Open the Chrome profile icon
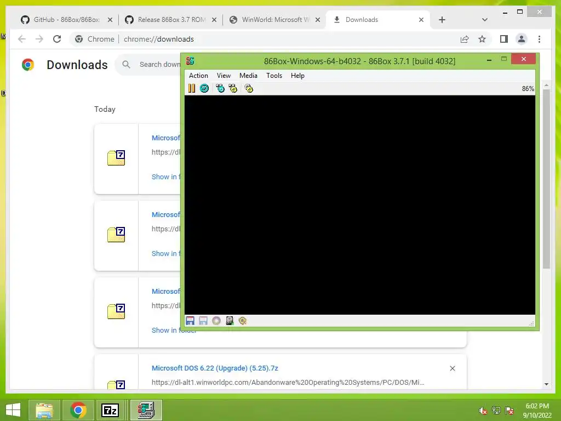This screenshot has height=421, width=561. click(x=522, y=39)
